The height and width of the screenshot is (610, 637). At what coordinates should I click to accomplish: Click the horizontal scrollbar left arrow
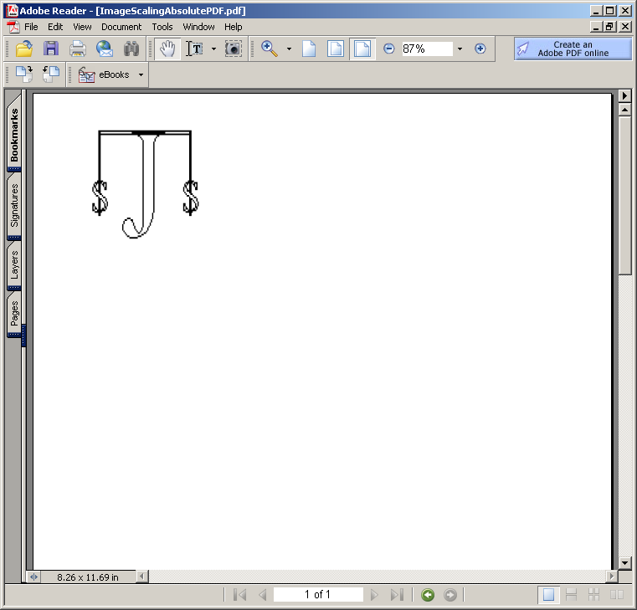click(x=141, y=577)
